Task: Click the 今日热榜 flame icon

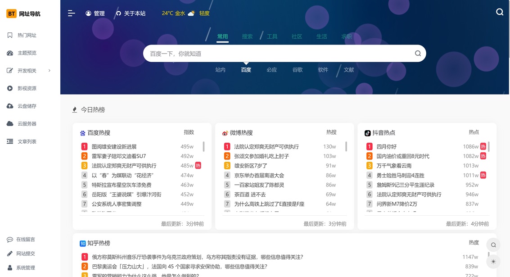Action: tap(74, 110)
